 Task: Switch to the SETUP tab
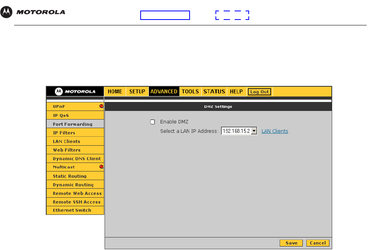pos(137,91)
